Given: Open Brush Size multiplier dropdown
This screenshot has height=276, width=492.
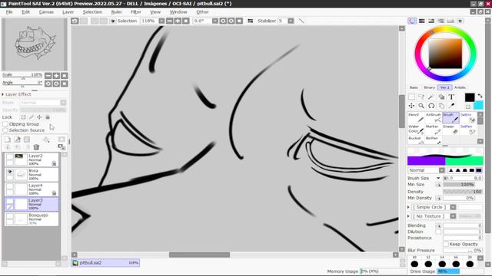Looking at the screenshot, I should click(438, 178).
